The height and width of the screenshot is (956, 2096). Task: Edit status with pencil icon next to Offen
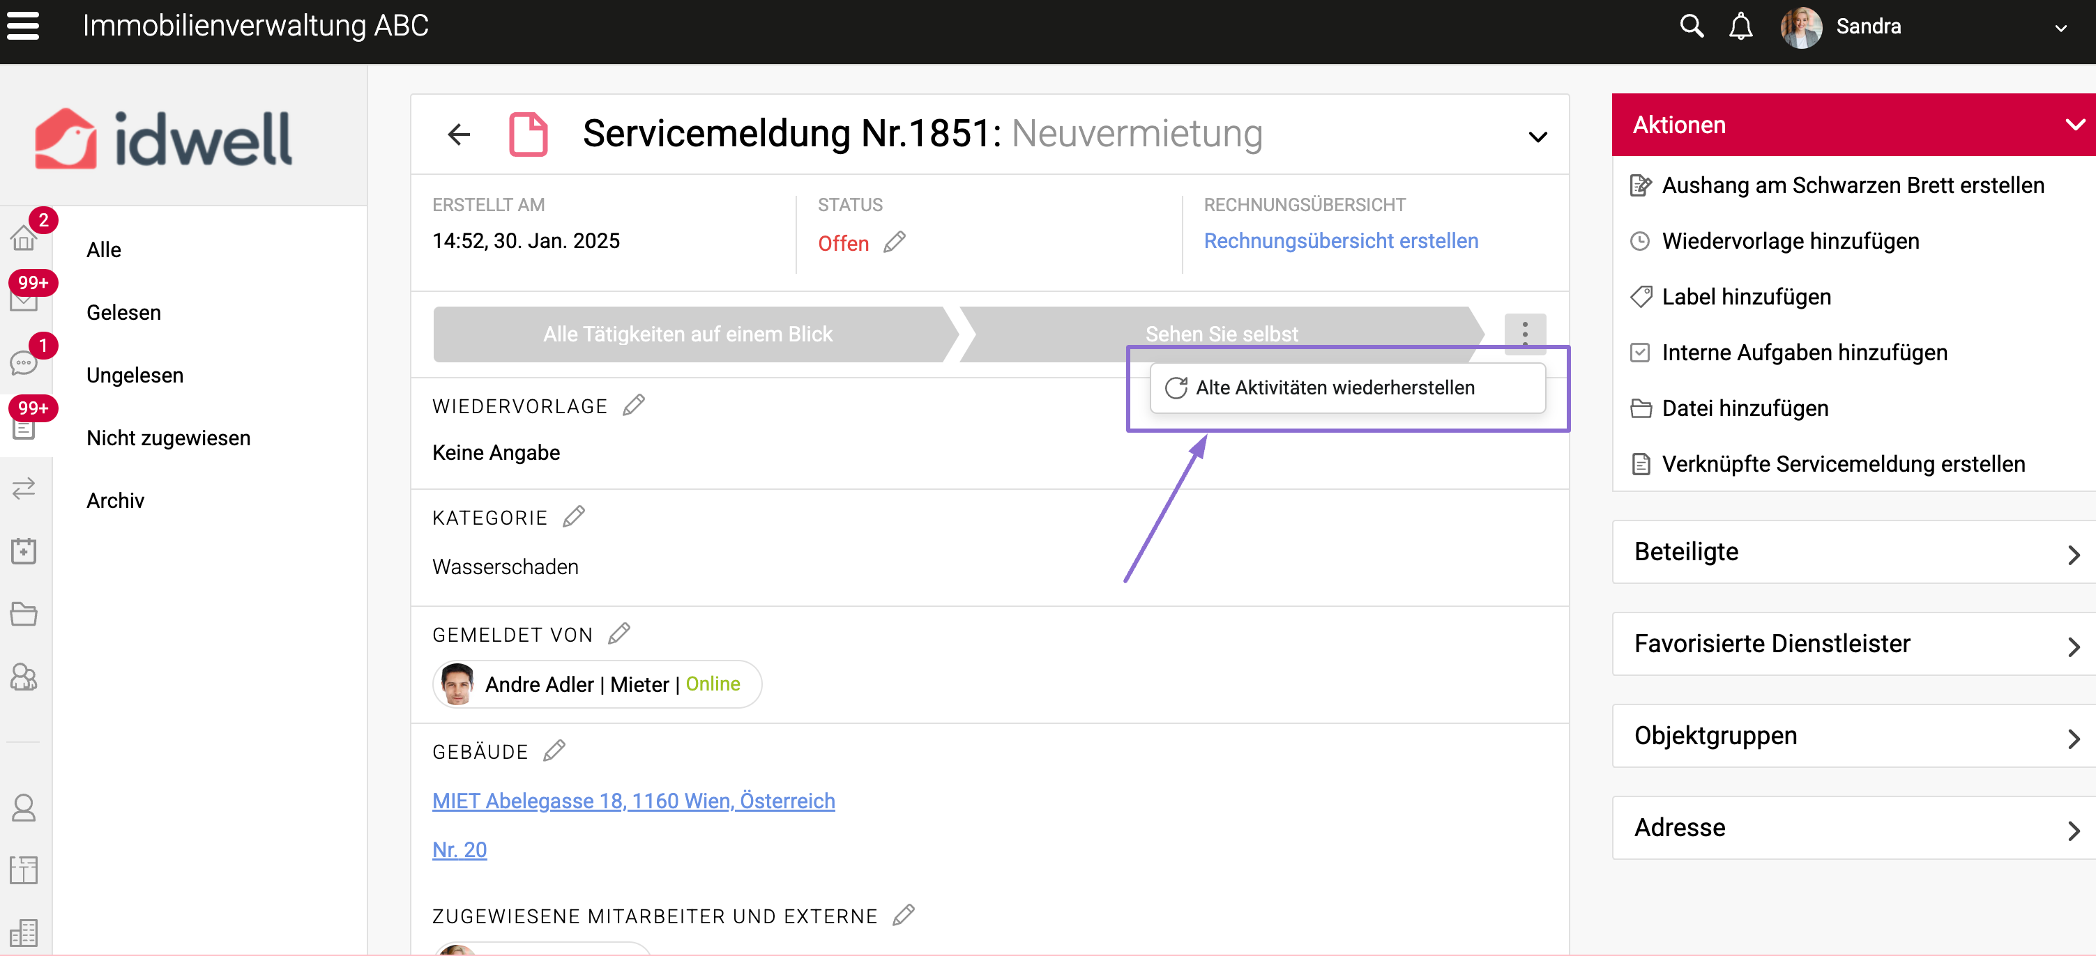coord(894,242)
